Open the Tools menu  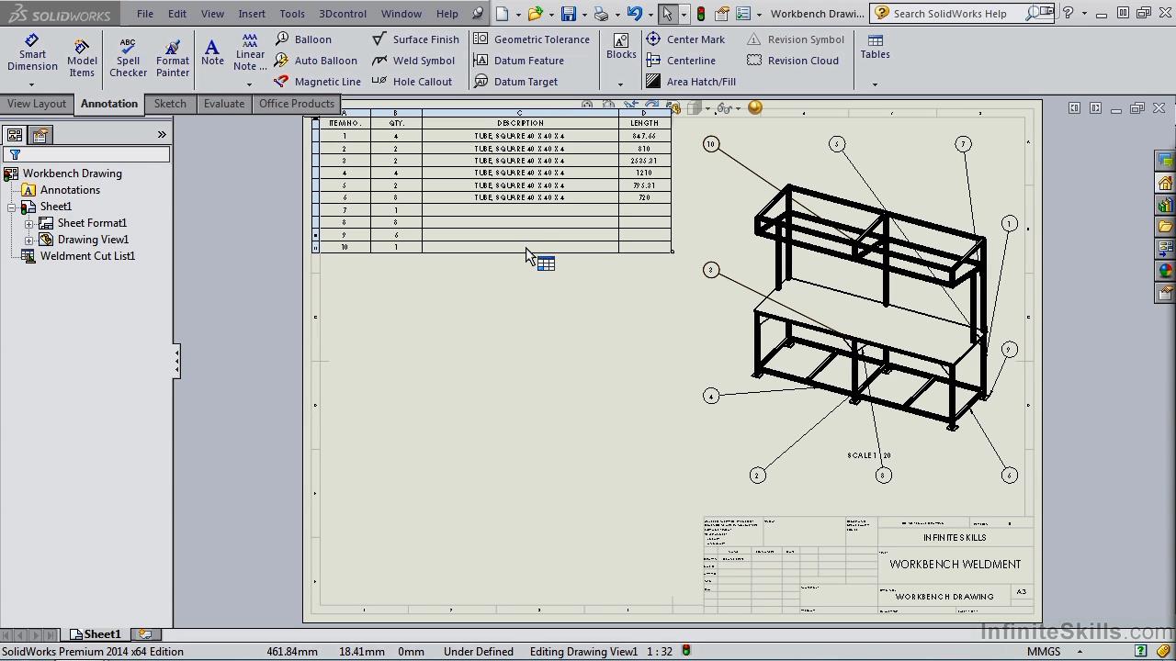292,14
